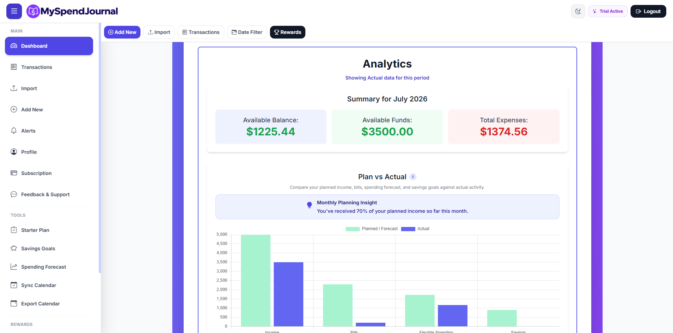
Task: Select Dashboard in the sidebar
Action: (x=49, y=46)
